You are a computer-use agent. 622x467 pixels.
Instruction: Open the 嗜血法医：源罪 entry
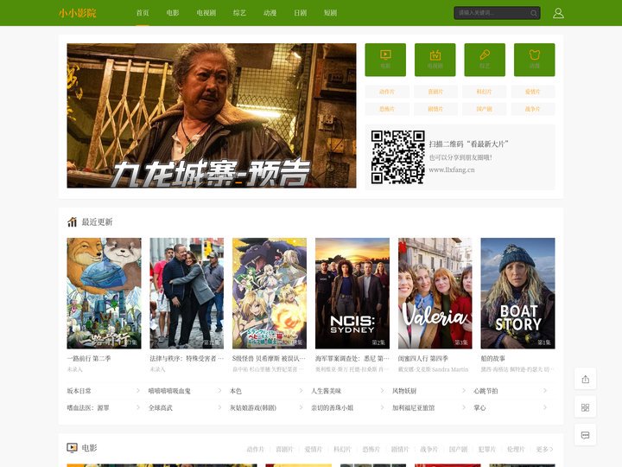88,408
